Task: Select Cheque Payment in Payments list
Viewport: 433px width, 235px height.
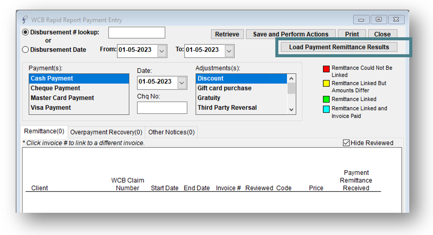Action: 79,88
